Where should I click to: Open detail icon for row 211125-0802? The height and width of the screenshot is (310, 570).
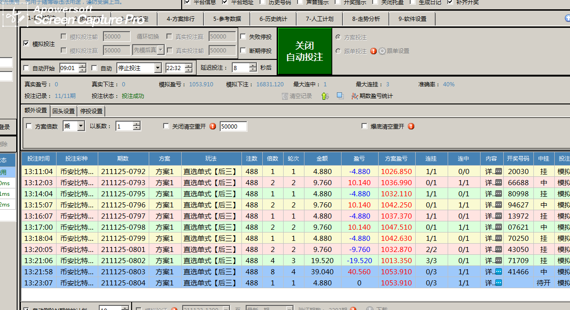point(498,260)
